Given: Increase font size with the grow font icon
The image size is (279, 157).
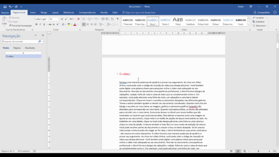Looking at the screenshot, I should 62,19.
